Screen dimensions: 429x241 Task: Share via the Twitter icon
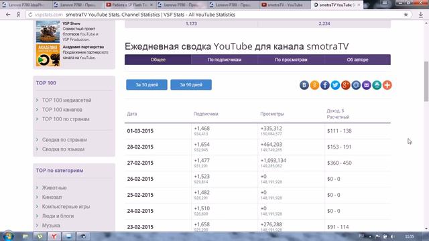[335, 85]
